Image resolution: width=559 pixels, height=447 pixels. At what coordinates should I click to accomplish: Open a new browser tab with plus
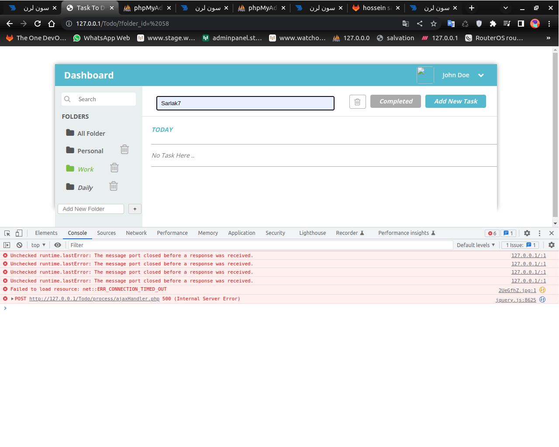tap(472, 8)
